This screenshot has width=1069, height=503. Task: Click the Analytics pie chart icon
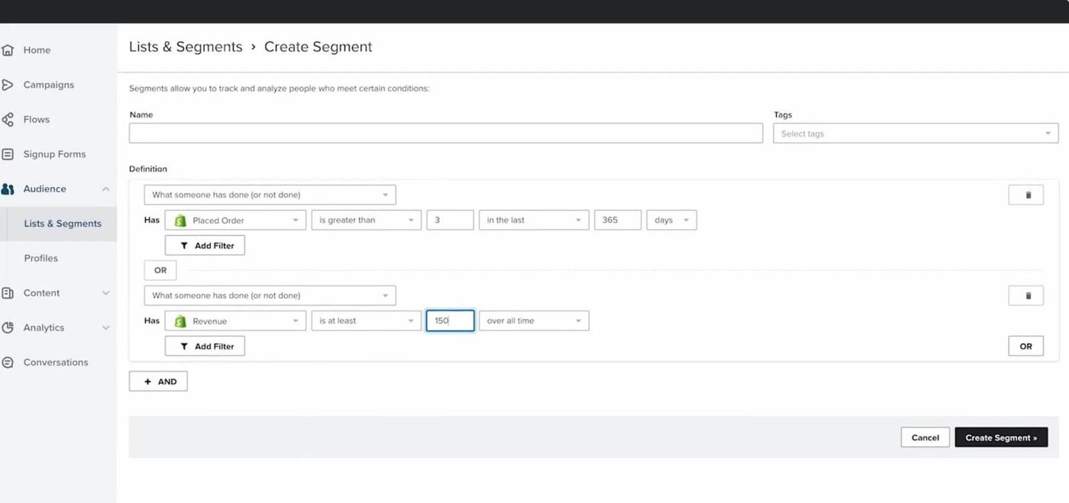8,327
